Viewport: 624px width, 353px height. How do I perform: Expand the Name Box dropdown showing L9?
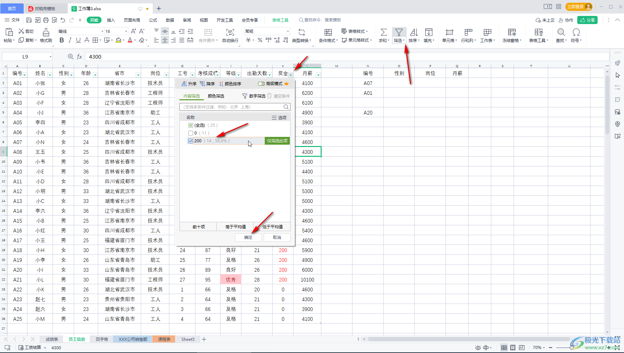tap(50, 57)
